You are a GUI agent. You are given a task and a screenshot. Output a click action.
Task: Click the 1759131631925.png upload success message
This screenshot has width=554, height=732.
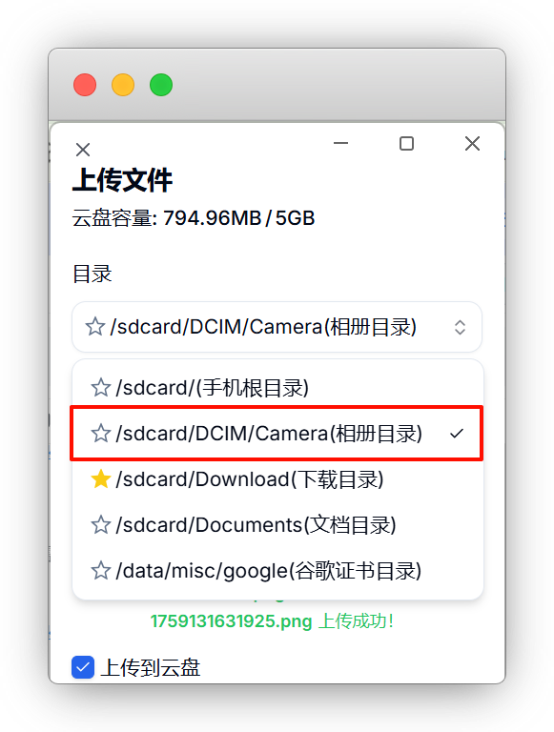[x=273, y=621]
